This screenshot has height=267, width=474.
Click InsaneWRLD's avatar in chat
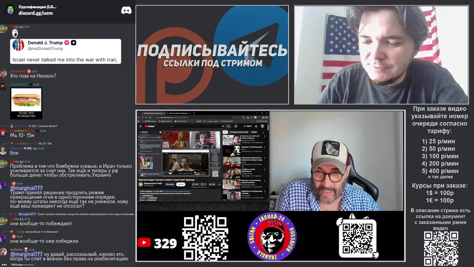coord(3,86)
